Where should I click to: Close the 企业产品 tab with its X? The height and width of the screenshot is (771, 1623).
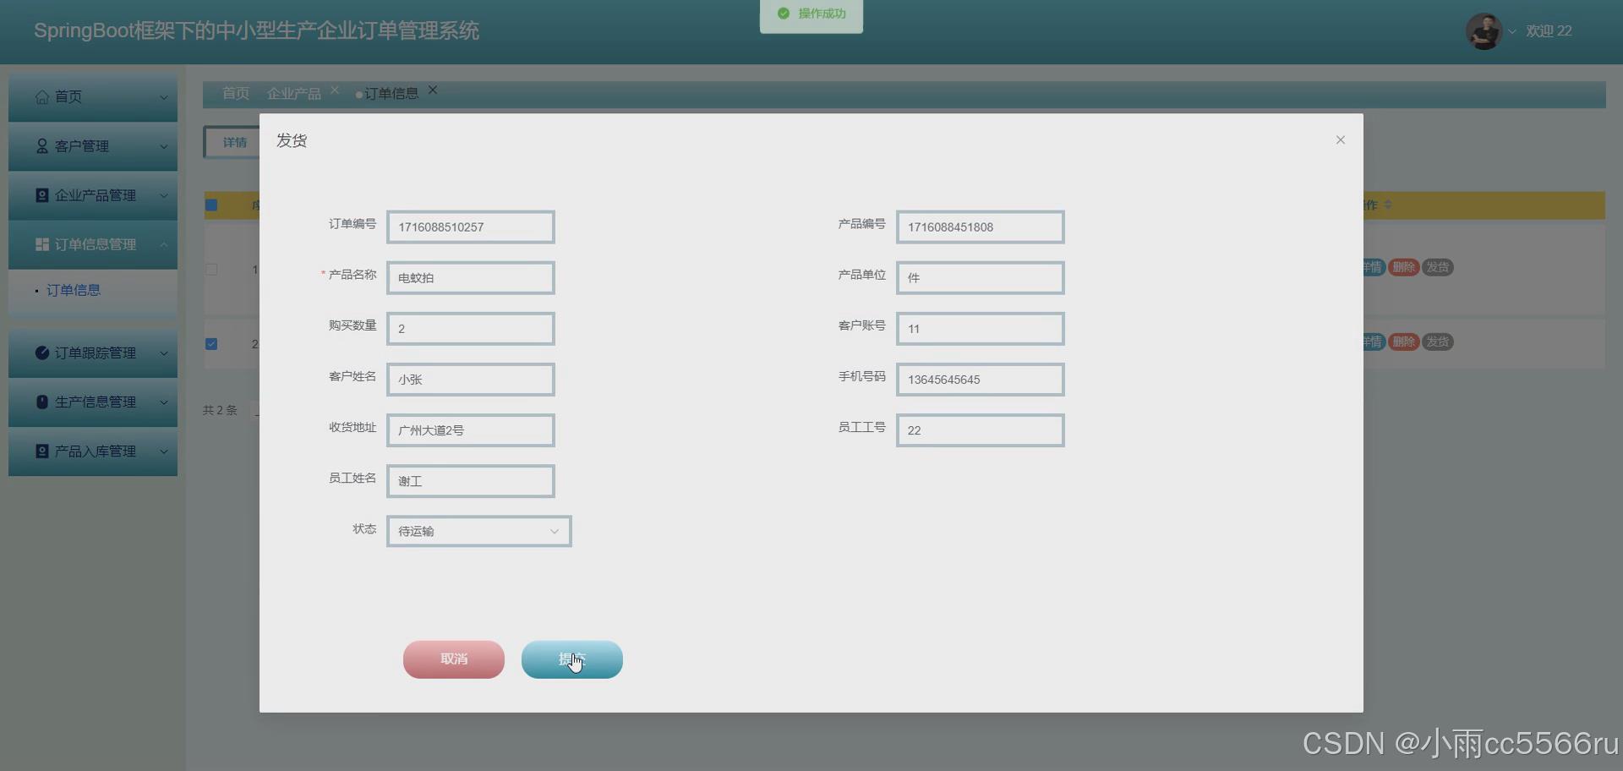click(335, 90)
